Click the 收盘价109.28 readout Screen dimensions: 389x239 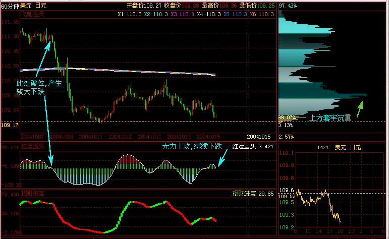181,6
